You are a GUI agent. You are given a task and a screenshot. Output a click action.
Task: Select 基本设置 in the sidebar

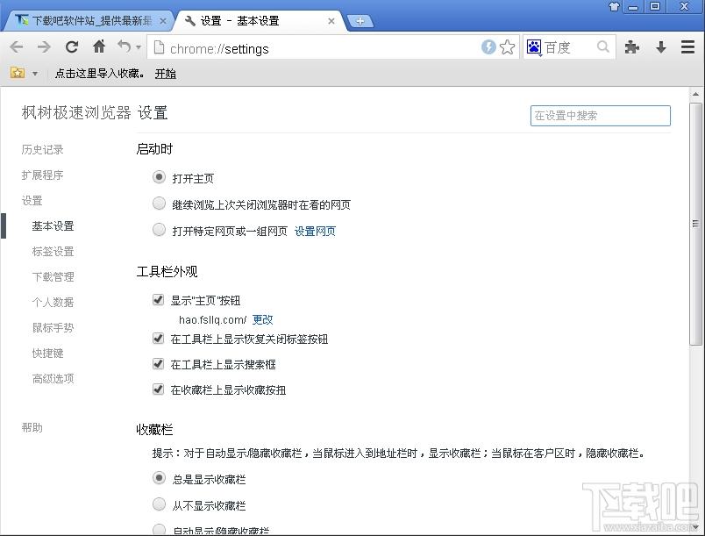point(53,225)
